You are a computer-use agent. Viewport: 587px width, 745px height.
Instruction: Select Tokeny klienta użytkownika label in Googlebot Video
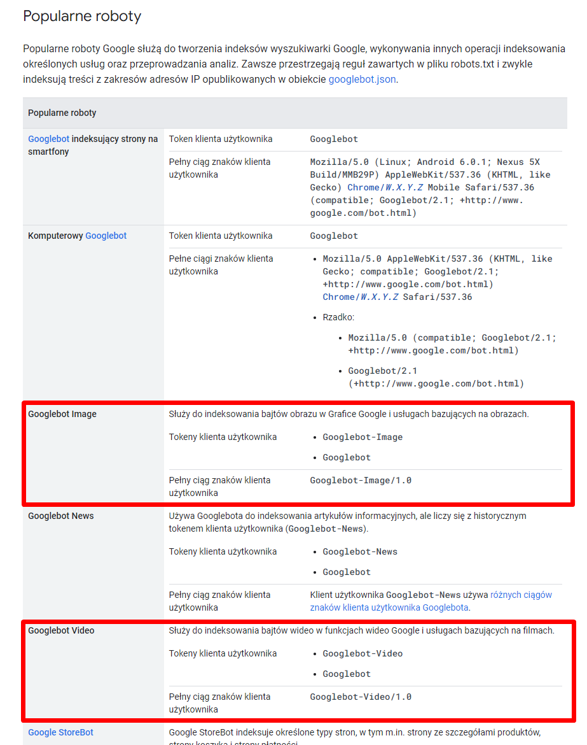[223, 653]
